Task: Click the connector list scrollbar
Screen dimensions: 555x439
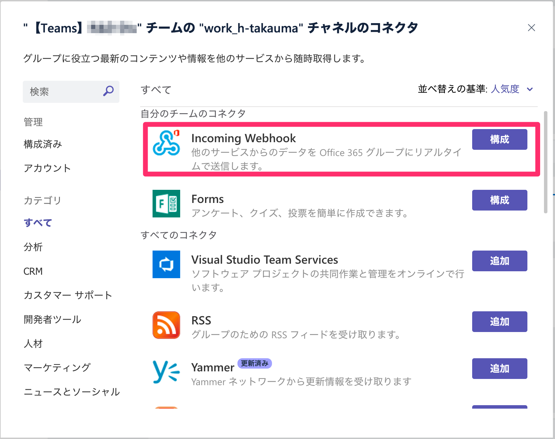Action: (x=546, y=162)
